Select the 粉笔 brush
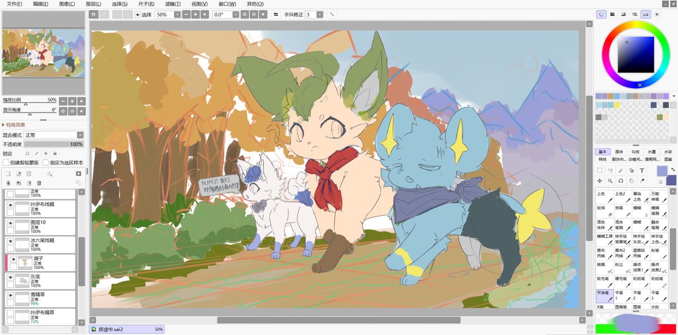 [x=659, y=253]
